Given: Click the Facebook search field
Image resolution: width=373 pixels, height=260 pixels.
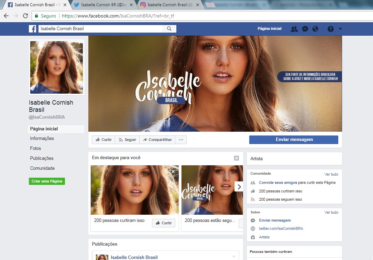Looking at the screenshot, I should point(100,29).
